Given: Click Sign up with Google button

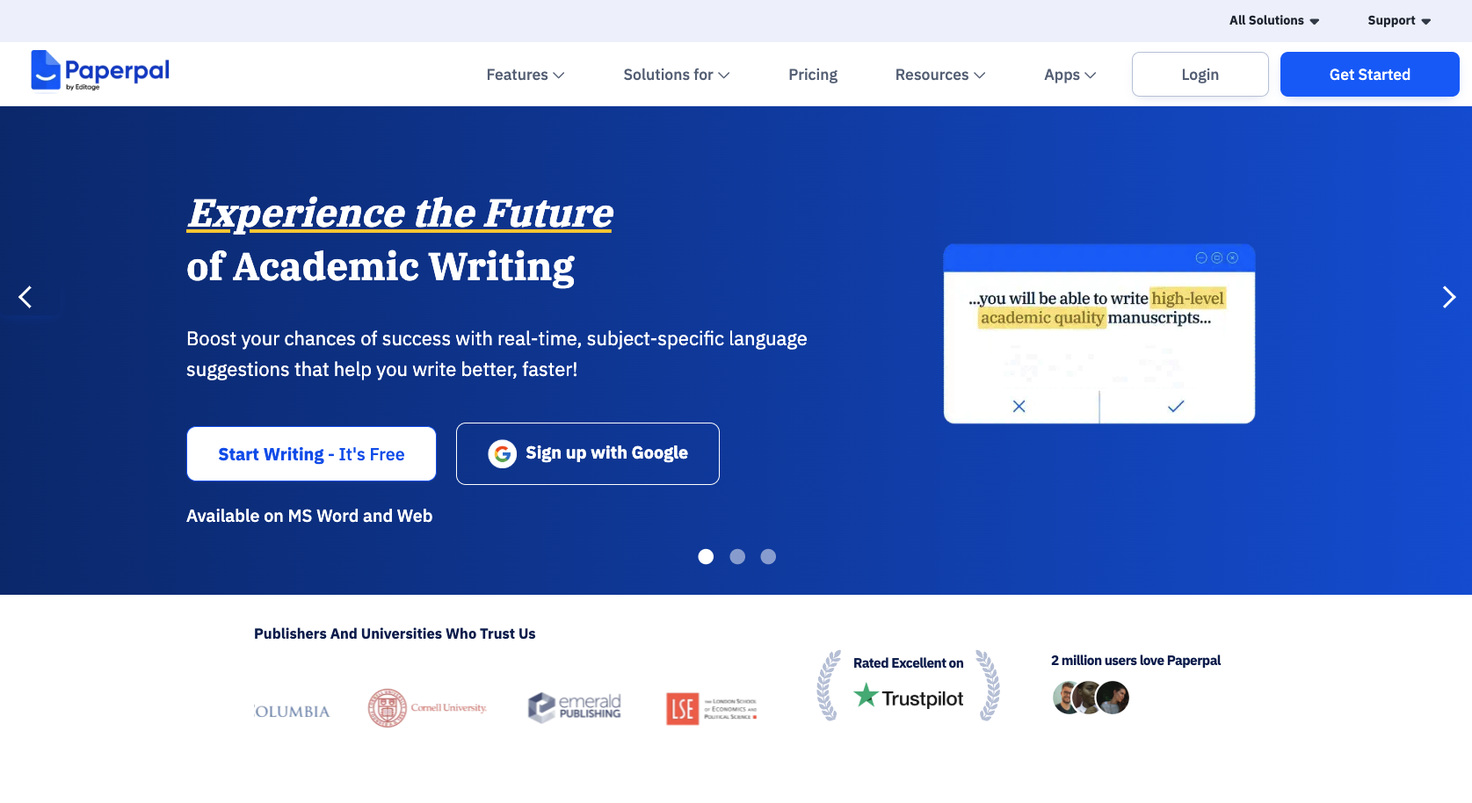Looking at the screenshot, I should [x=588, y=453].
